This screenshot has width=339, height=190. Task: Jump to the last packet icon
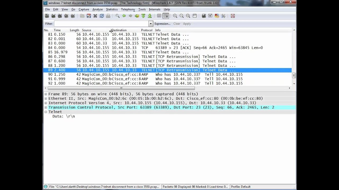[x=150, y=16]
